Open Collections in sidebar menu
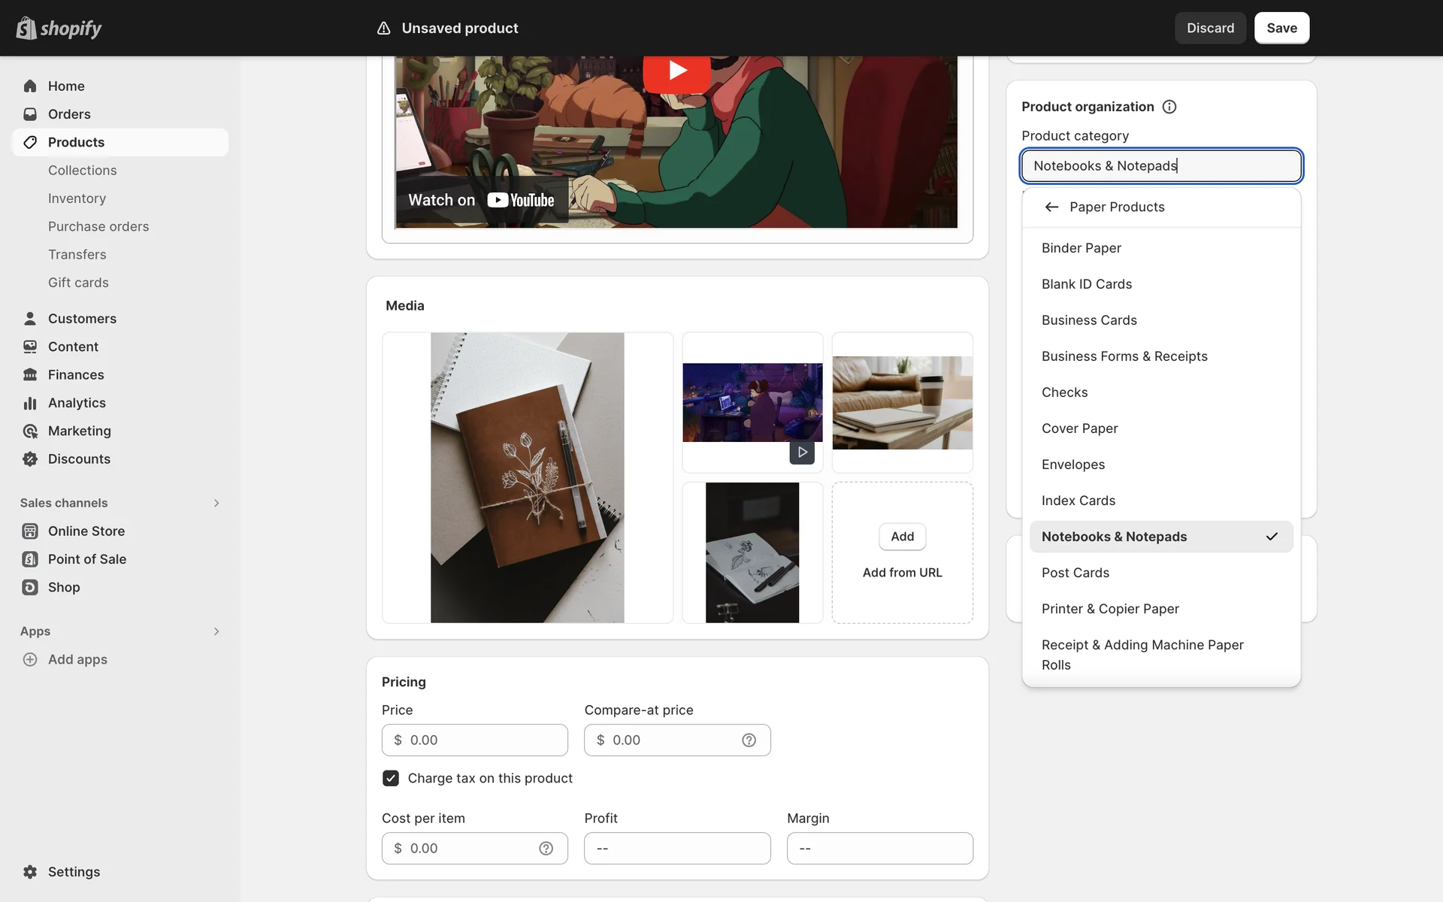The height and width of the screenshot is (902, 1443). (x=83, y=171)
